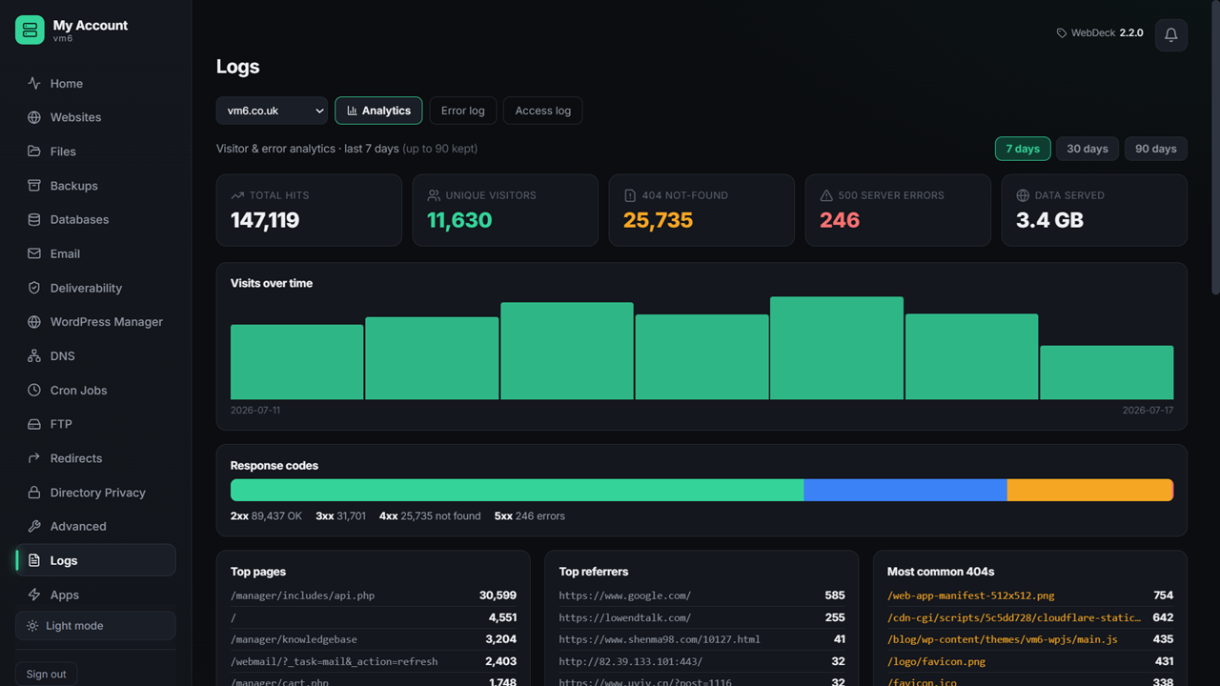Click the Data Served globe icon
Viewport: 1220px width, 686px height.
pyautogui.click(x=1023, y=195)
